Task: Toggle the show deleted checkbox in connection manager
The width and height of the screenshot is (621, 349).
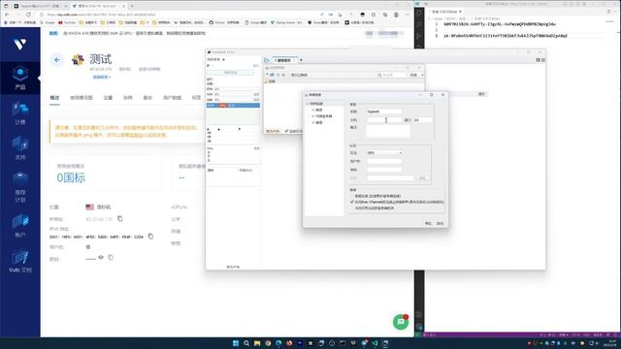Action: tap(288, 75)
